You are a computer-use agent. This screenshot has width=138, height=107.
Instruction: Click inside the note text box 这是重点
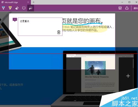pos(40,27)
